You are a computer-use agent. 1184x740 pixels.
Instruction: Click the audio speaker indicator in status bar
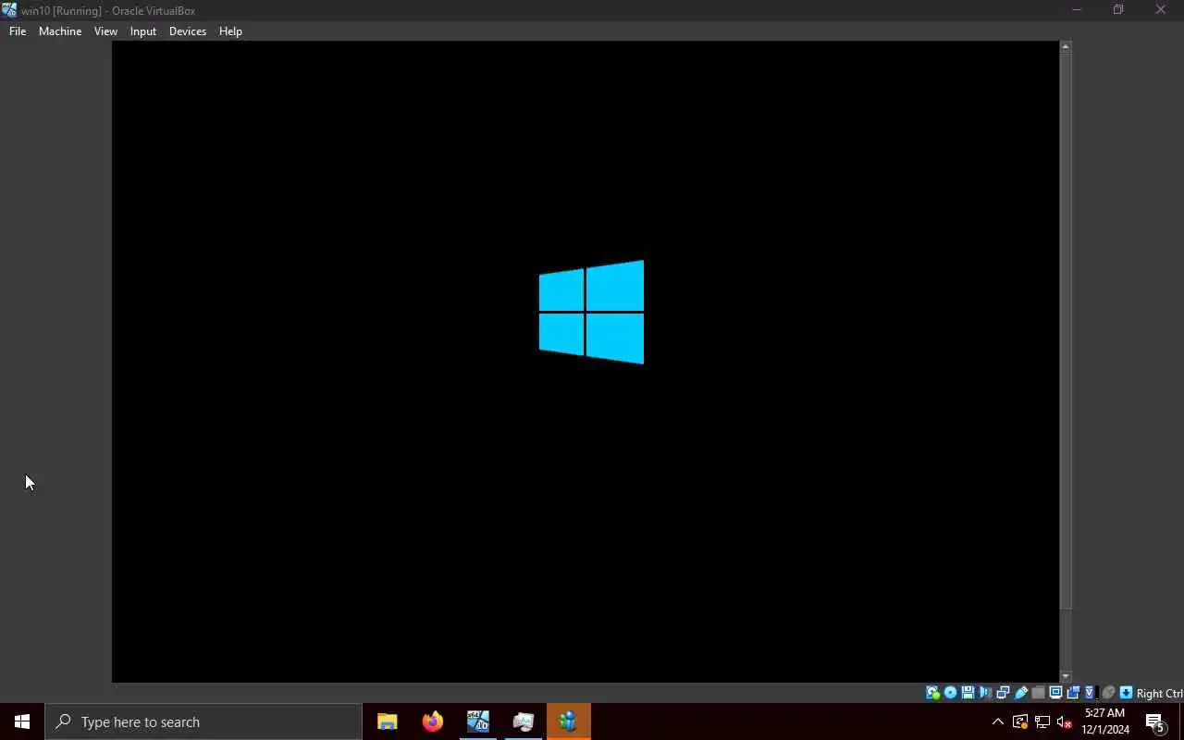(985, 693)
